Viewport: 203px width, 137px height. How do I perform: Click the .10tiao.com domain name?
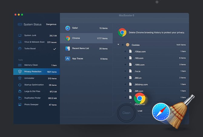[x=140, y=52]
